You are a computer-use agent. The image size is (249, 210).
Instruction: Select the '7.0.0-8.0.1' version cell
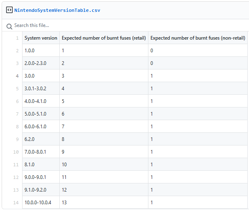click(x=41, y=152)
